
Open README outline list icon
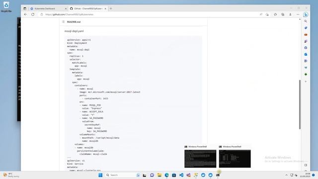(63, 22)
